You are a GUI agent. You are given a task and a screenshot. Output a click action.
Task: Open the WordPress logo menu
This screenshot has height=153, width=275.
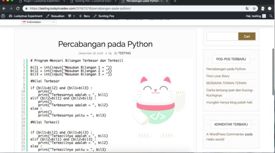point(3,16)
